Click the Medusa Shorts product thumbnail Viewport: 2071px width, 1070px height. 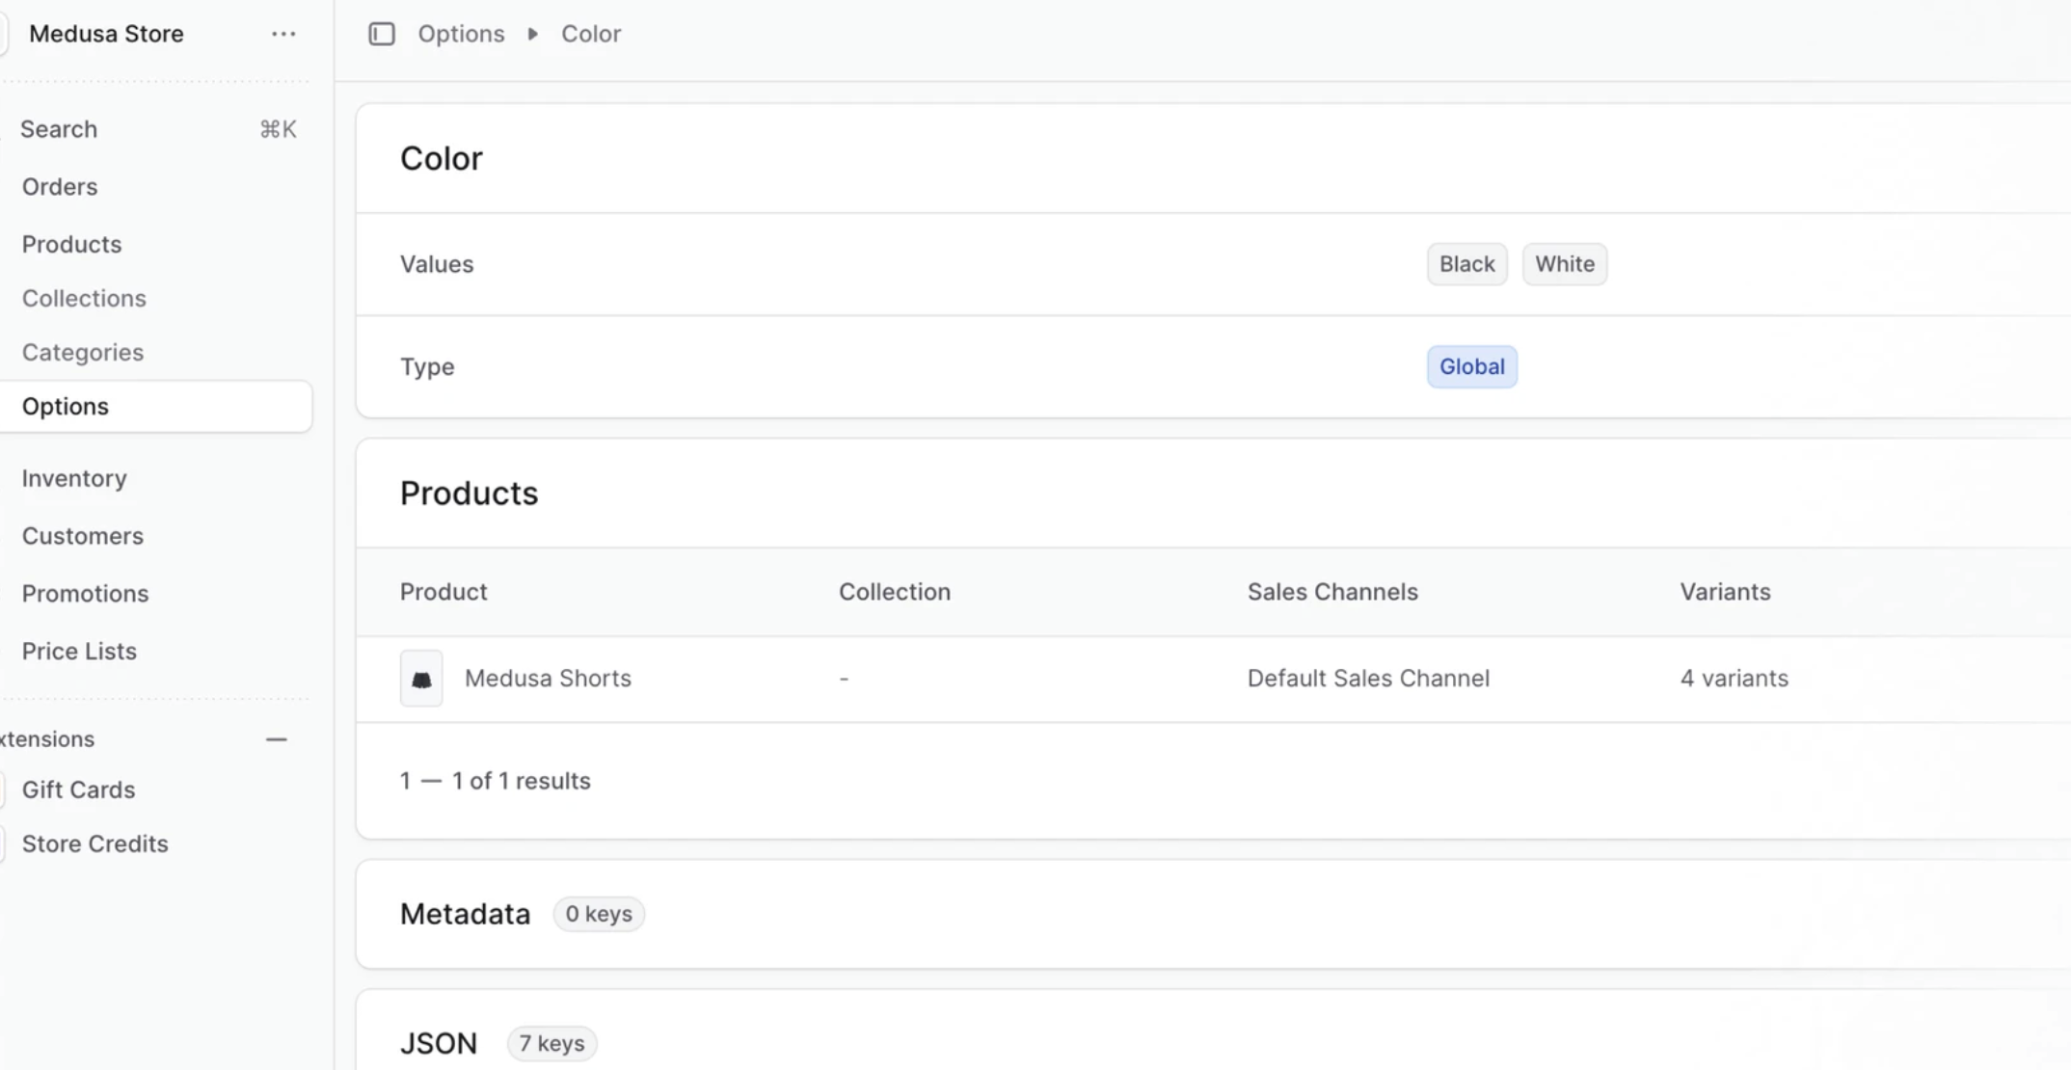tap(421, 679)
